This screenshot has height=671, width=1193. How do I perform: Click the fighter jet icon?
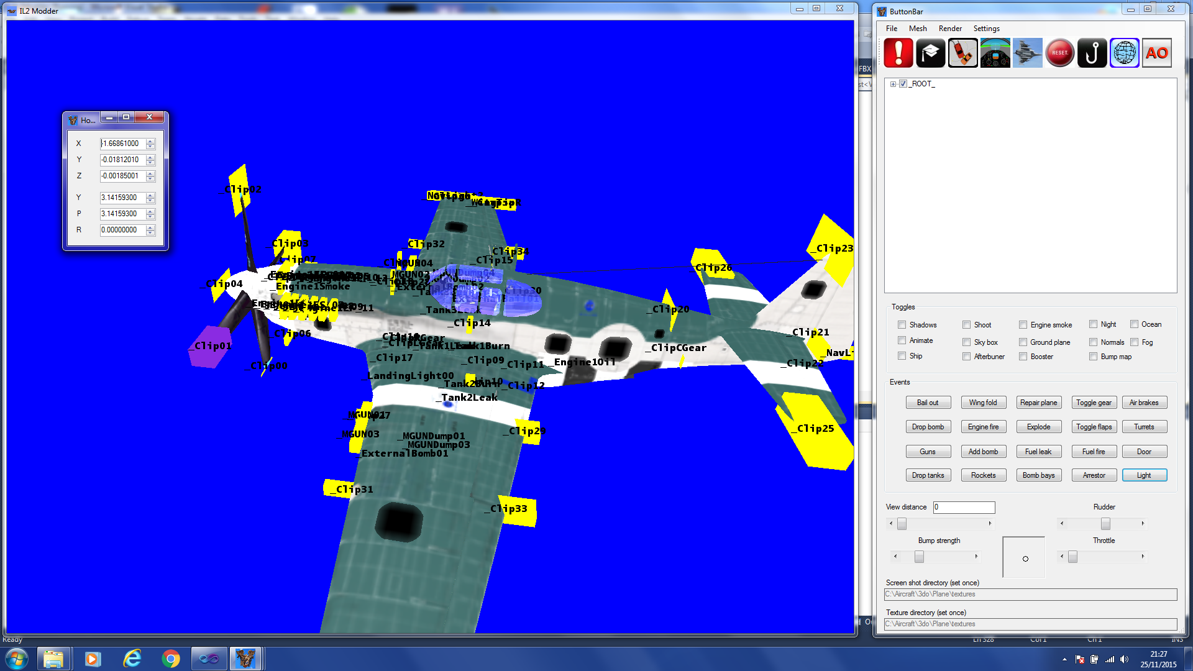[x=1027, y=53]
